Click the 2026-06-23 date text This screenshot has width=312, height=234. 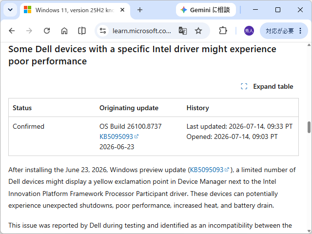(x=117, y=147)
